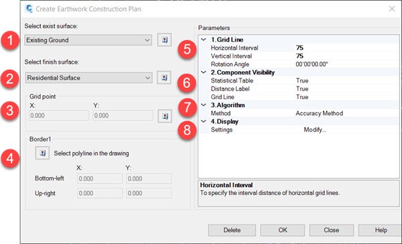Pick existing surface from drawing icon

[x=164, y=40]
